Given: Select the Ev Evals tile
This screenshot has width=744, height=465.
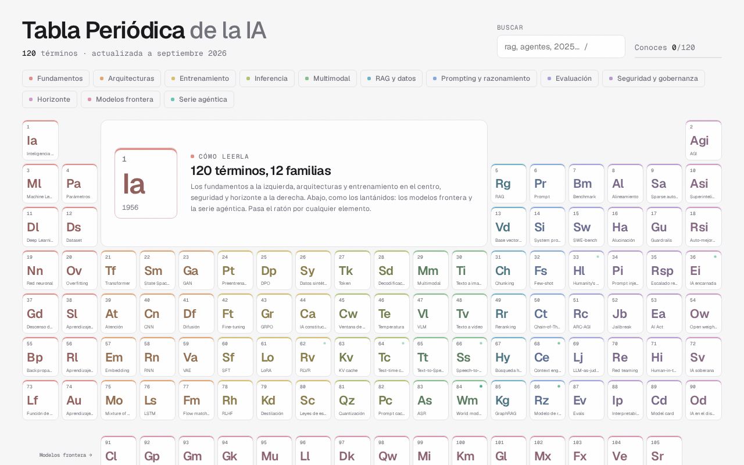Looking at the screenshot, I should click(x=586, y=400).
